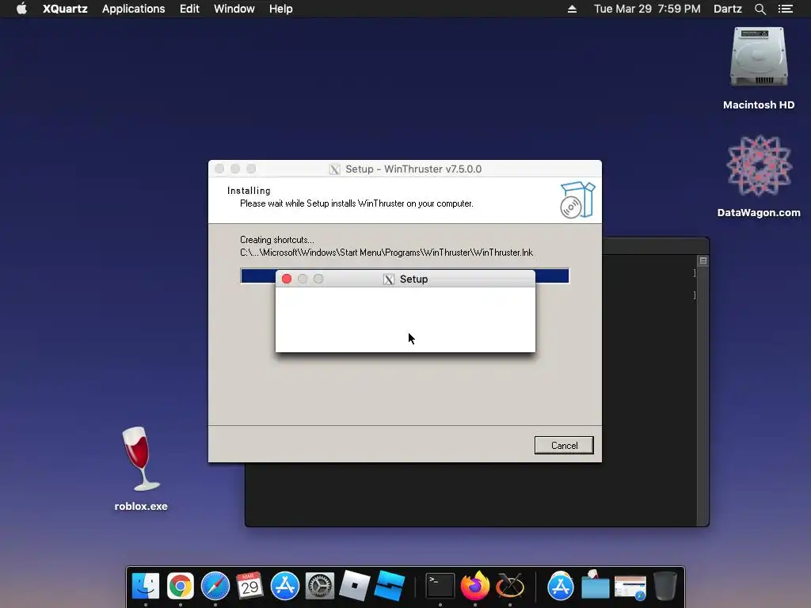
Task: Open the App Store next to Calendar in the Dock
Action: tap(285, 586)
